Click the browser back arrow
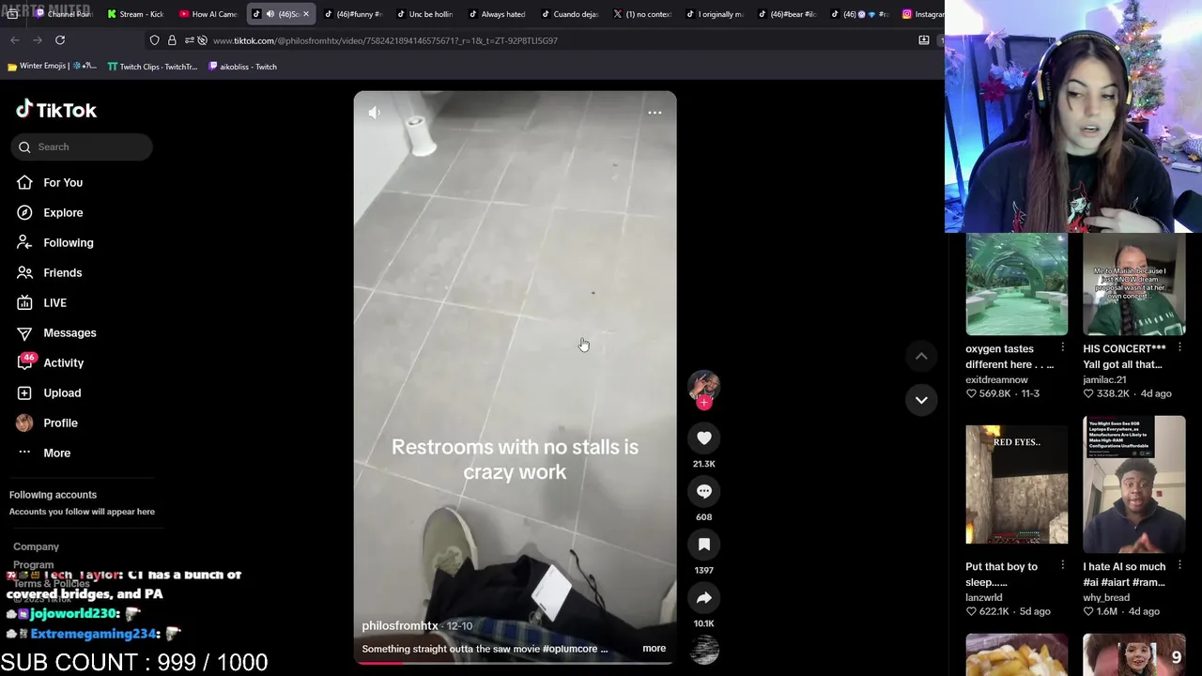 click(14, 40)
